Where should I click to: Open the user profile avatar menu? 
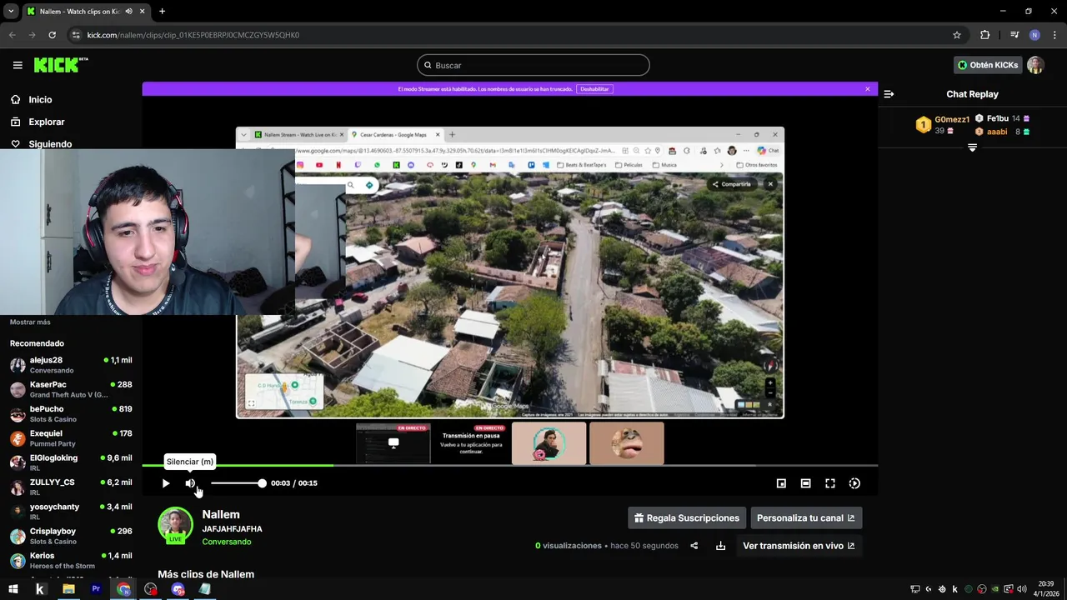pos(1035,65)
